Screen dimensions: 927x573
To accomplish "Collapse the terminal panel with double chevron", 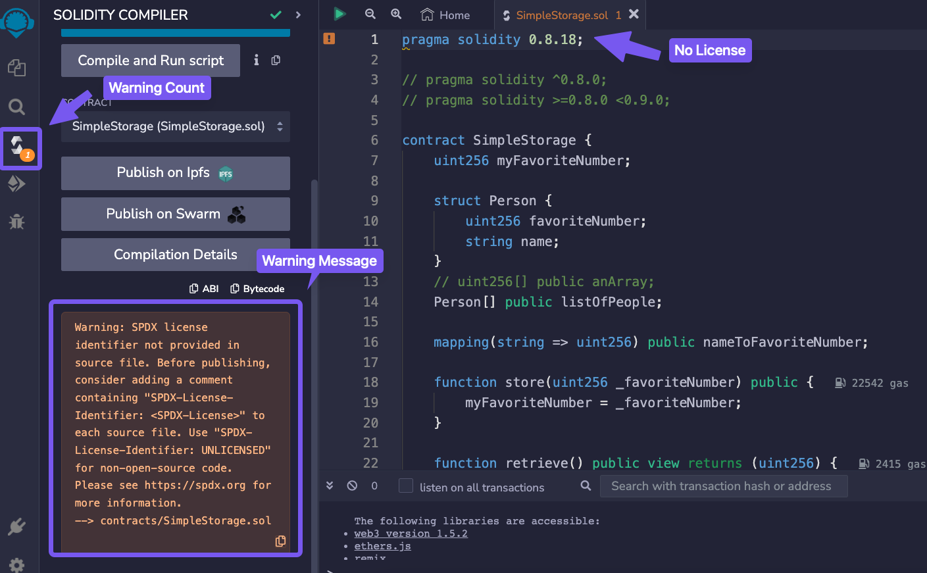I will (330, 486).
